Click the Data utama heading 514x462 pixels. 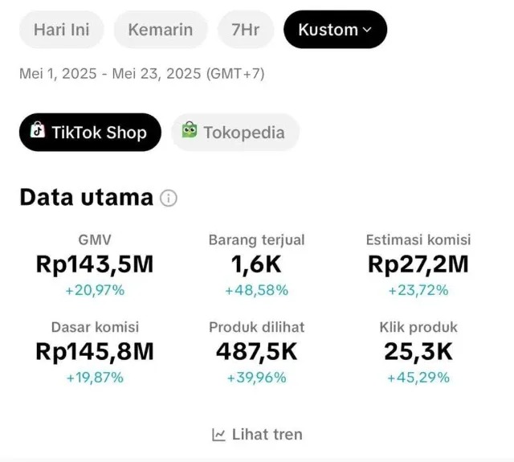click(86, 197)
